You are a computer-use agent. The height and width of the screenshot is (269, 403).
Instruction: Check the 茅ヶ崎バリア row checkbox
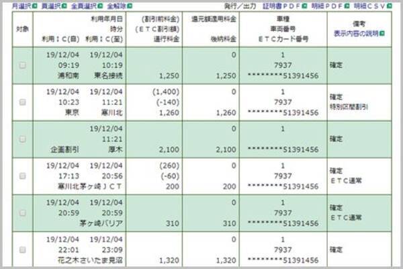(23, 213)
